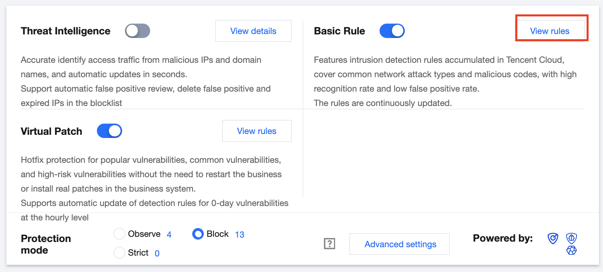Open Advanced settings
This screenshot has width=603, height=272.
coord(400,244)
